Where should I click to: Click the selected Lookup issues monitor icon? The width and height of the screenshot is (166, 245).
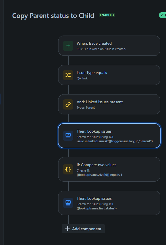pos(68,136)
